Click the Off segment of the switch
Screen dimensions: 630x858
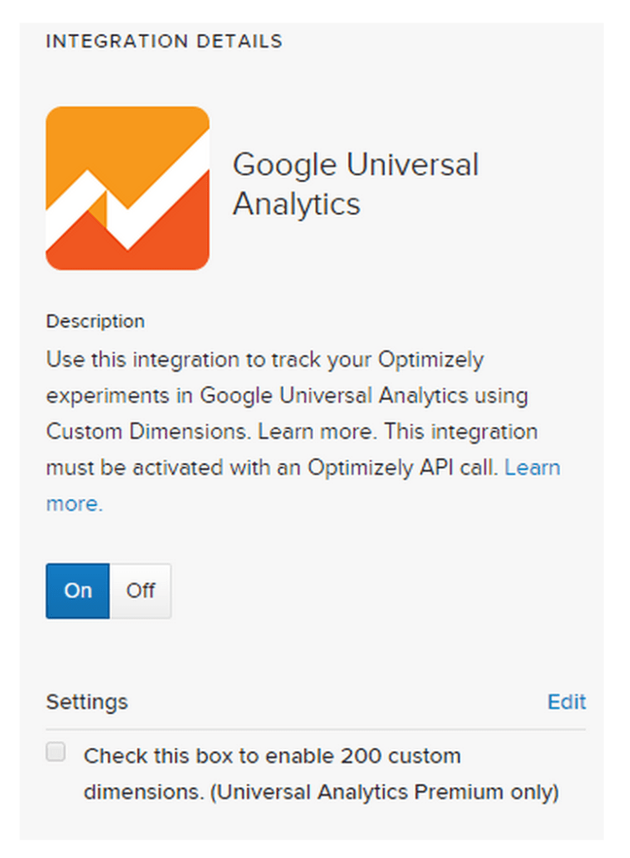(141, 591)
